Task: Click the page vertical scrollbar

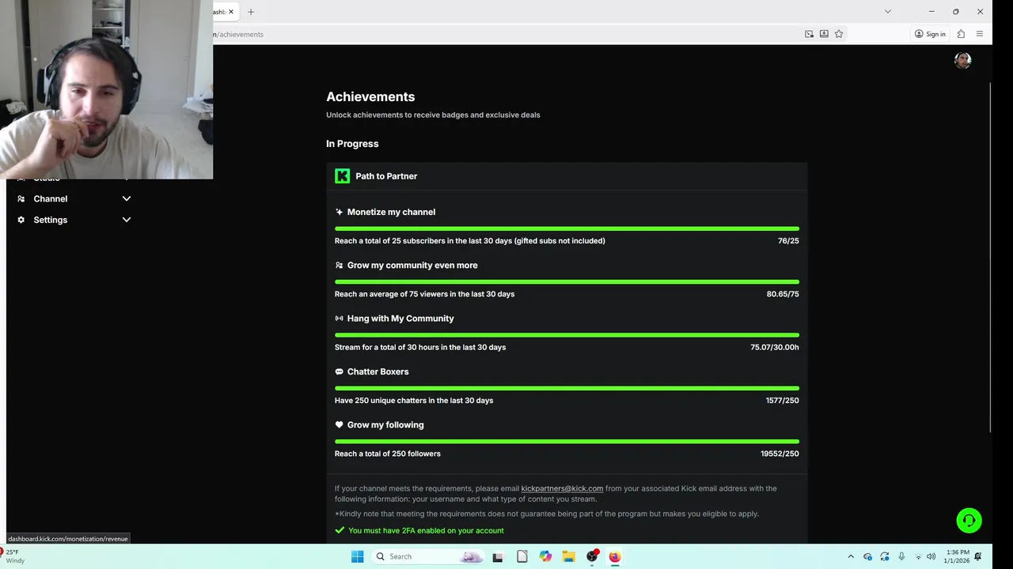Action: coord(990,257)
